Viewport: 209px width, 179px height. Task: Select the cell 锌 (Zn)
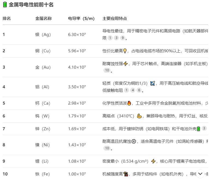(43, 129)
